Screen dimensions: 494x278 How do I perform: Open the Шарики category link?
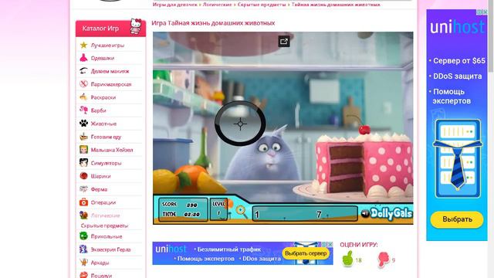coord(100,177)
